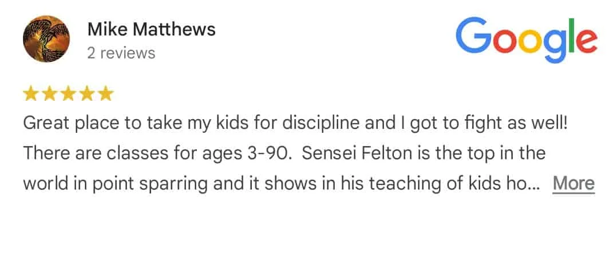Click the blue capital G in the logo
Viewport: 613px width, 268px height.
pyautogui.click(x=473, y=36)
